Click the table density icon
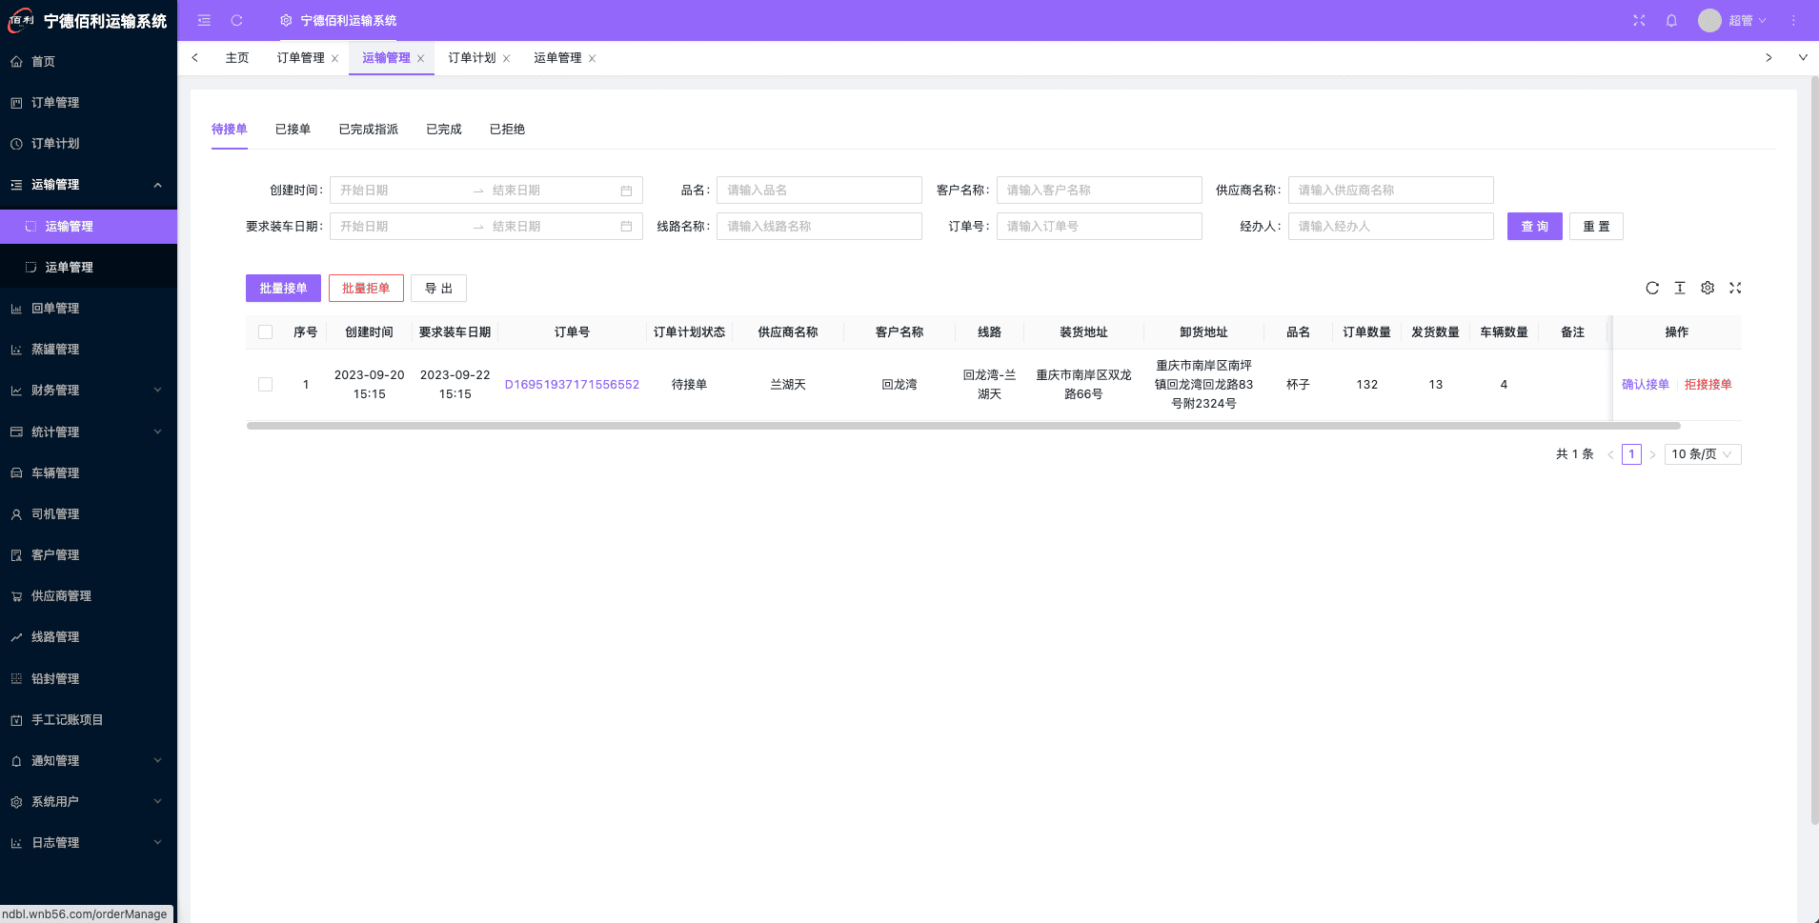This screenshot has height=923, width=1819. pos(1680,288)
